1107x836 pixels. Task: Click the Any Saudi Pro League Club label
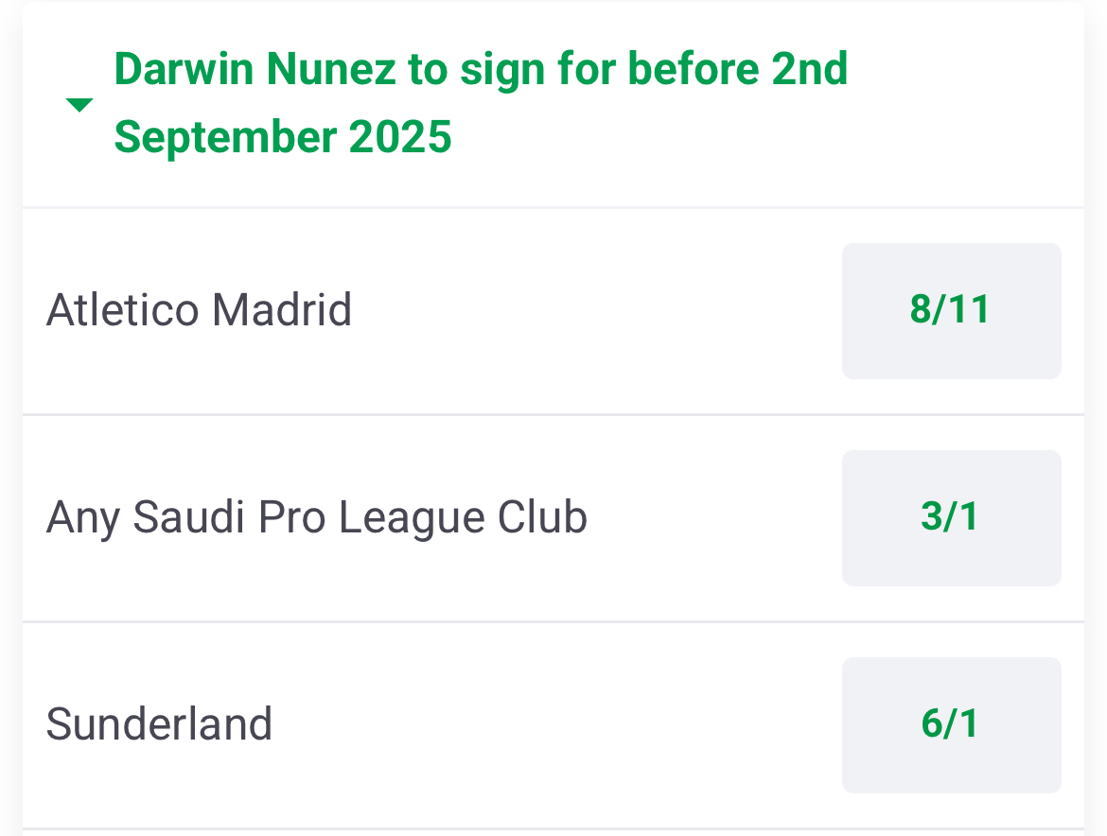[316, 518]
